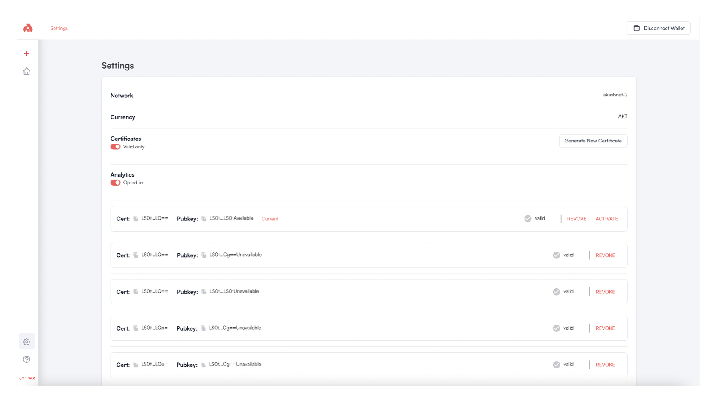
Task: Copy cert in second certificate row
Action: [x=136, y=255]
